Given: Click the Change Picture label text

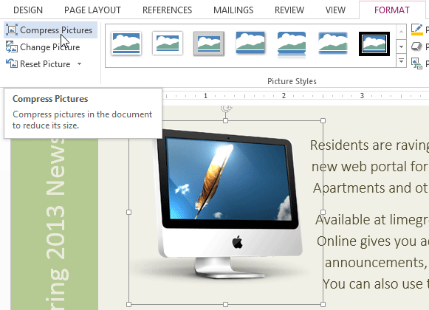Looking at the screenshot, I should (x=49, y=47).
